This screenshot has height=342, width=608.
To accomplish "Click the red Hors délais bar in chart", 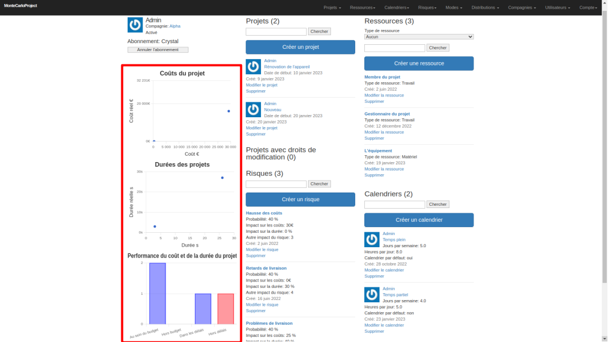I will tap(225, 309).
